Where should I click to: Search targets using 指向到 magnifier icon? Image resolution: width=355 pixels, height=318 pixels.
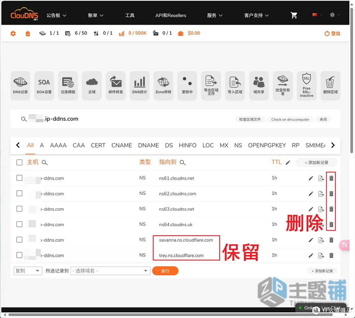pyautogui.click(x=182, y=163)
